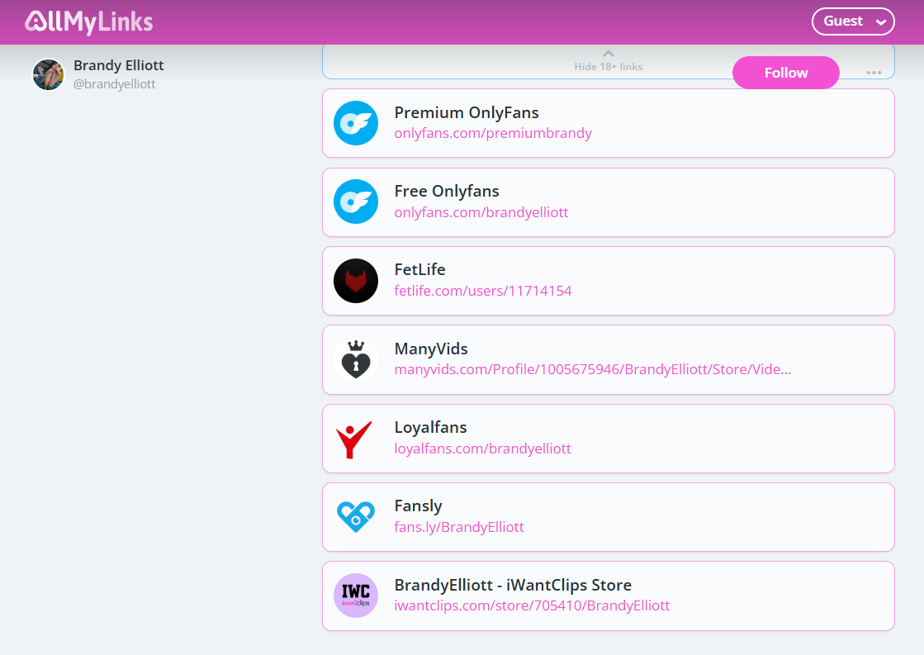Visit onlyfans.com/premiumbrandy URL
924x655 pixels.
click(x=493, y=133)
